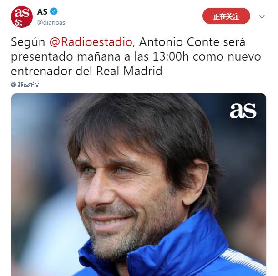278x276 pixels.
Task: Toggle the red 正在关注 following button
Action: point(226,16)
